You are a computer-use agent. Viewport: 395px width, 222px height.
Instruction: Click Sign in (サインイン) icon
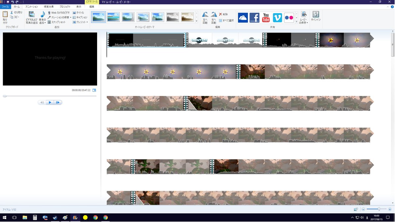click(x=316, y=14)
